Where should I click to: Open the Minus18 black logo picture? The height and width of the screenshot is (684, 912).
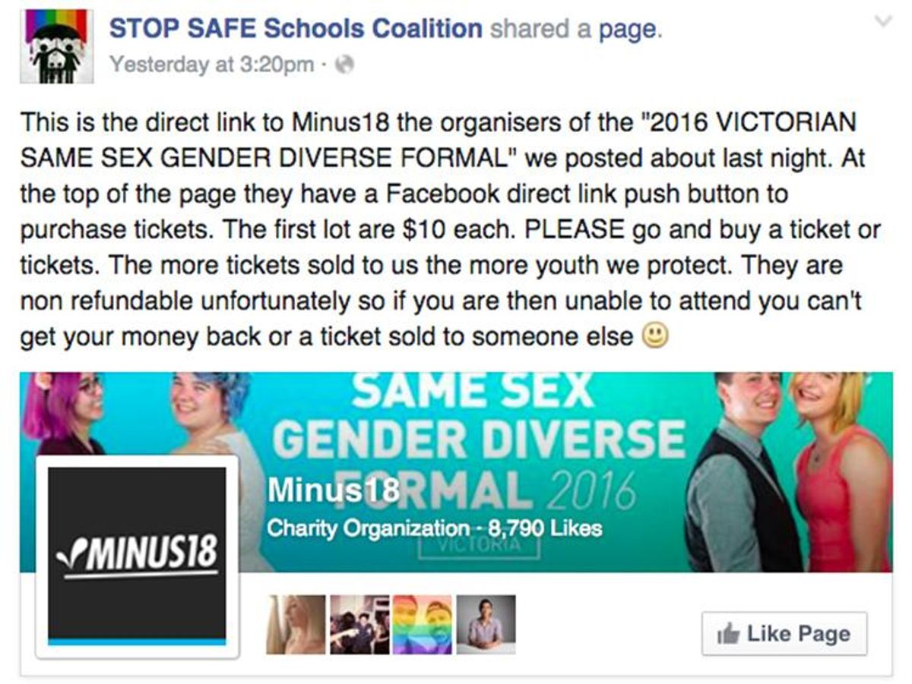(x=137, y=555)
